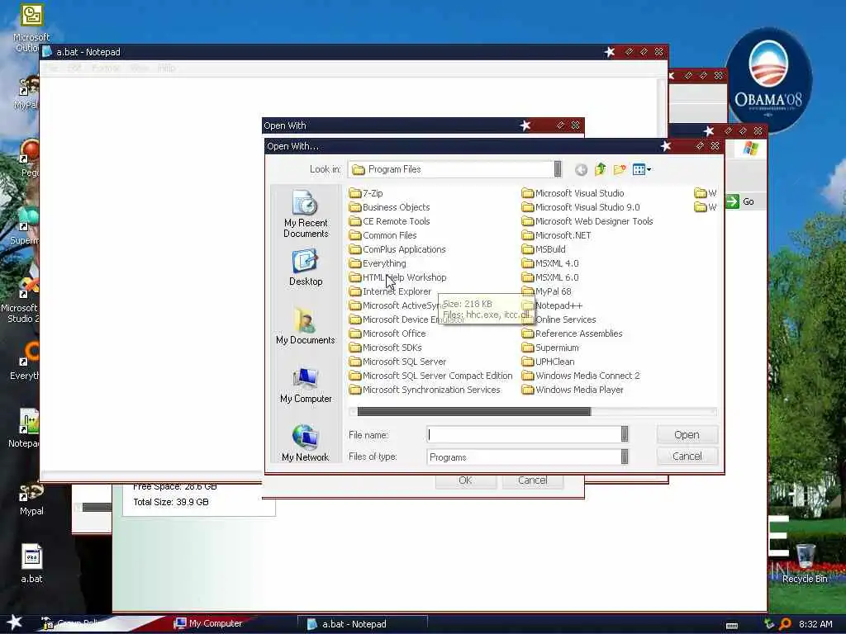Create a new folder
This screenshot has width=846, height=634.
point(620,170)
